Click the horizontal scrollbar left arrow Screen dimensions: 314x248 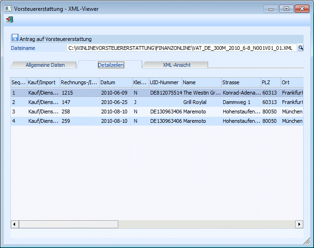point(15,224)
